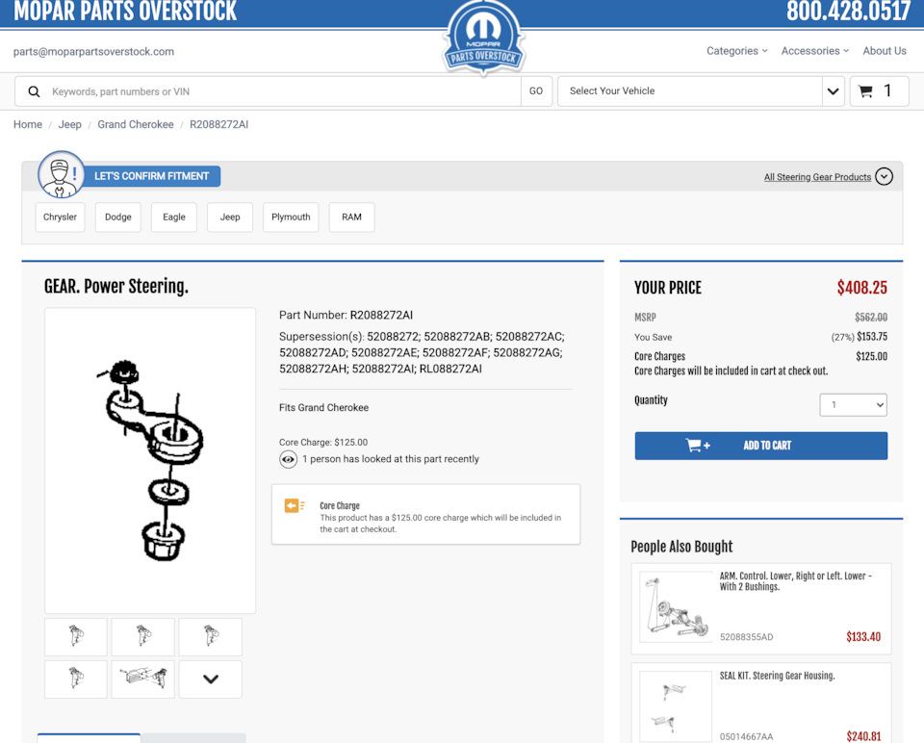The image size is (924, 743).
Task: Select the Chrysler make button
Action: pyautogui.click(x=60, y=217)
